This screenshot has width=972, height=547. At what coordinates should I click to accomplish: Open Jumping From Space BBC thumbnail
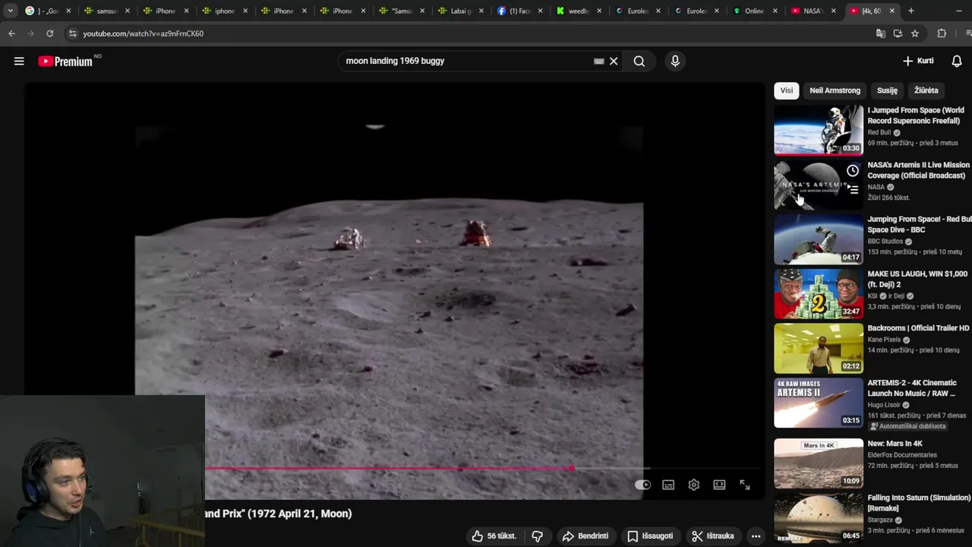point(819,239)
